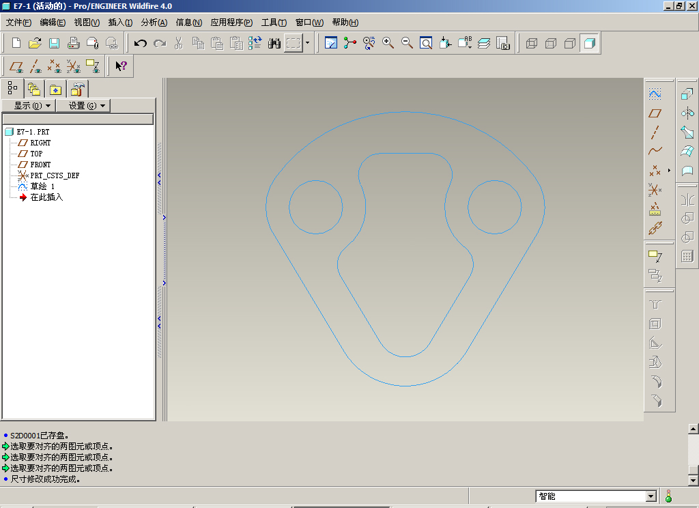Open Help menu 帮助(H)
Image resolution: width=699 pixels, height=508 pixels.
point(345,23)
